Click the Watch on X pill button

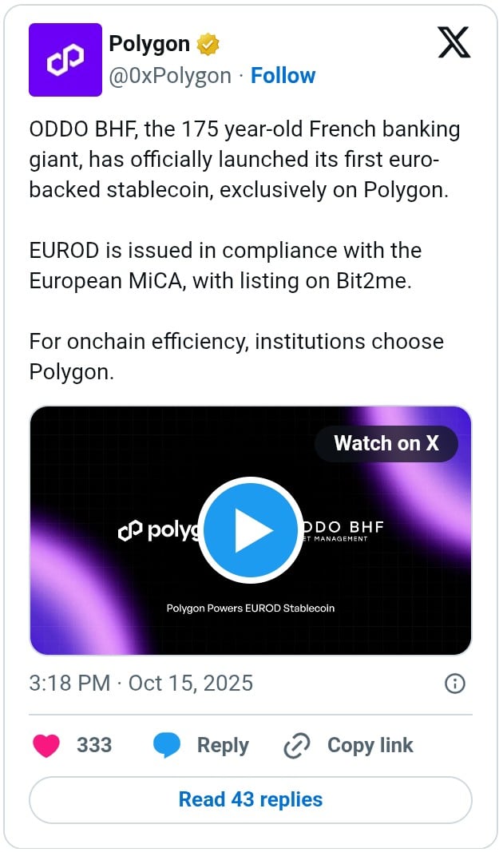386,444
